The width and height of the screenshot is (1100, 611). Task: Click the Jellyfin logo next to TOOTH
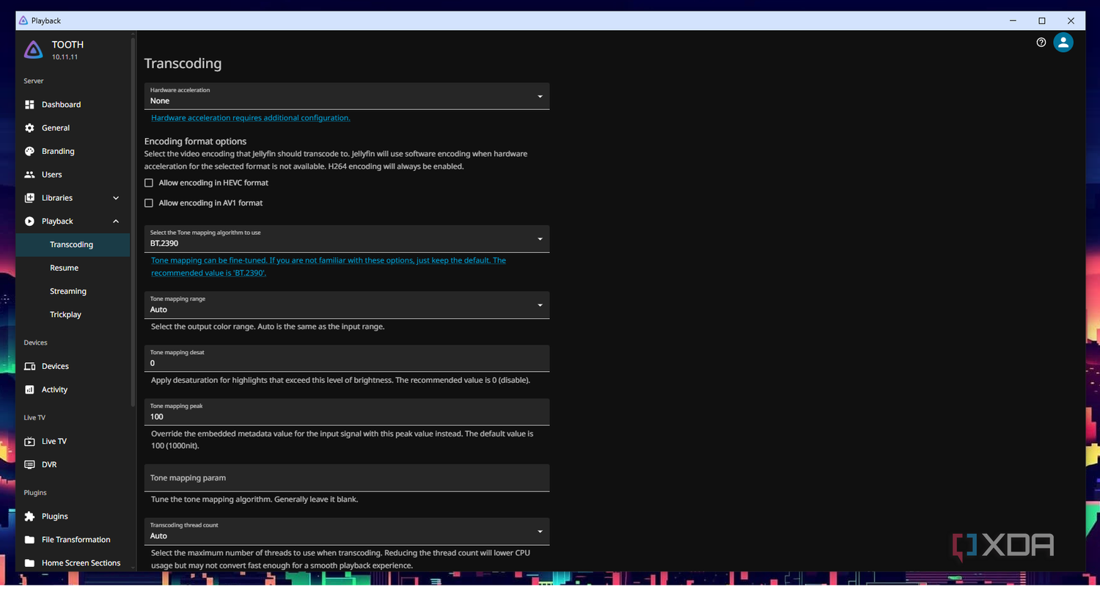(34, 50)
